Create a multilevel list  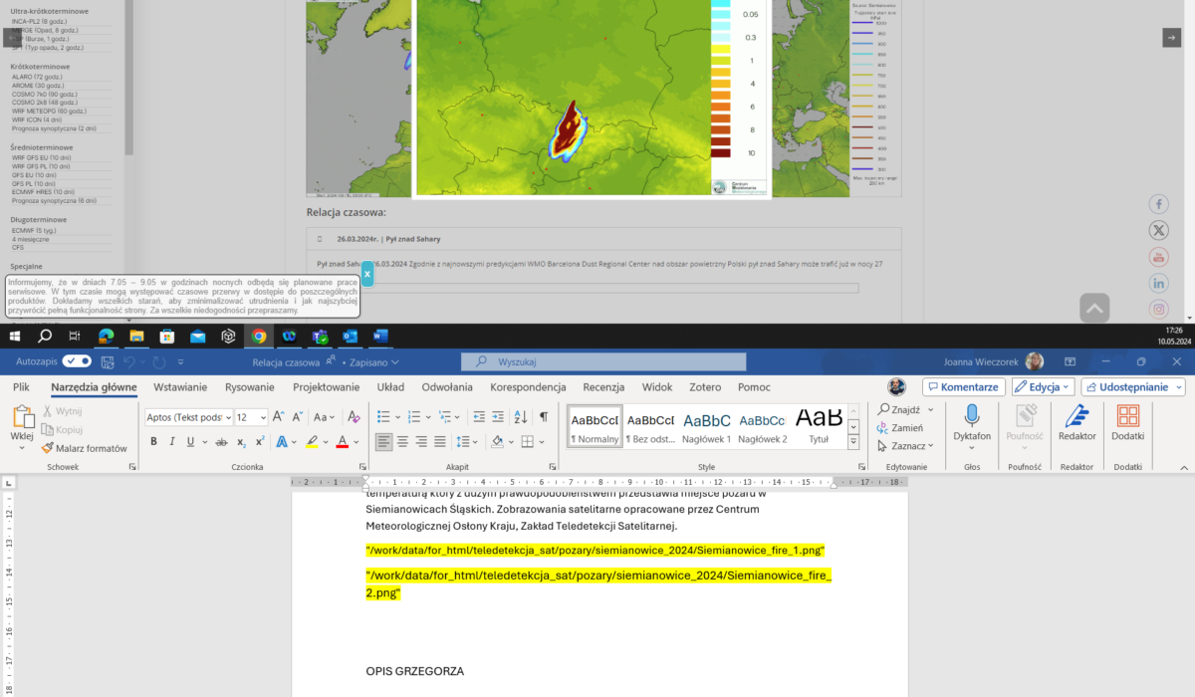(445, 417)
